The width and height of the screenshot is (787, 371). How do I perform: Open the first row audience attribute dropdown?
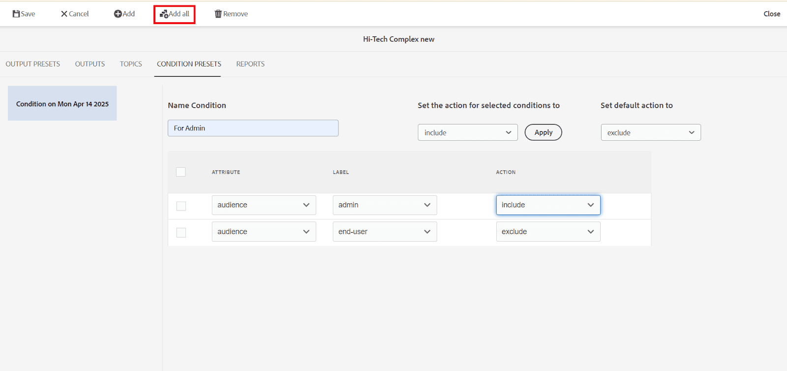click(264, 205)
